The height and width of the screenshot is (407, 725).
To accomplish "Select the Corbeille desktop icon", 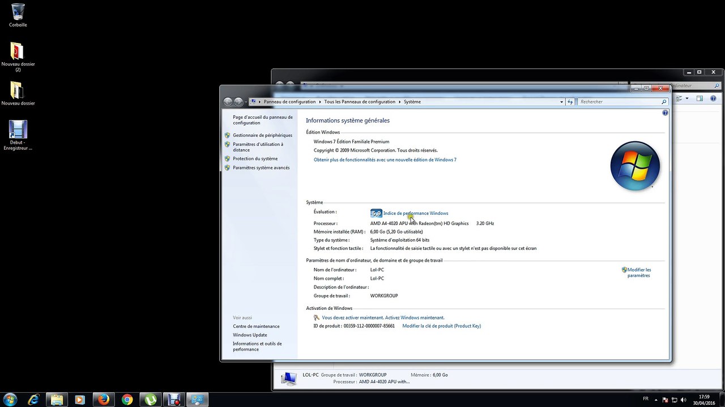I will point(18,15).
